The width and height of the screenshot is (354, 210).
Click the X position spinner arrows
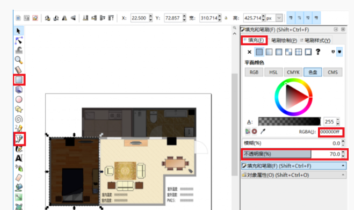[x=150, y=18]
